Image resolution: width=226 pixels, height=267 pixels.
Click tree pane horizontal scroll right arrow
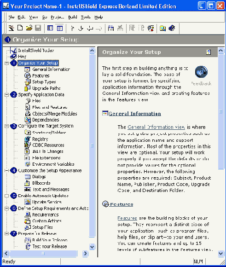pyautogui.click(x=85, y=253)
